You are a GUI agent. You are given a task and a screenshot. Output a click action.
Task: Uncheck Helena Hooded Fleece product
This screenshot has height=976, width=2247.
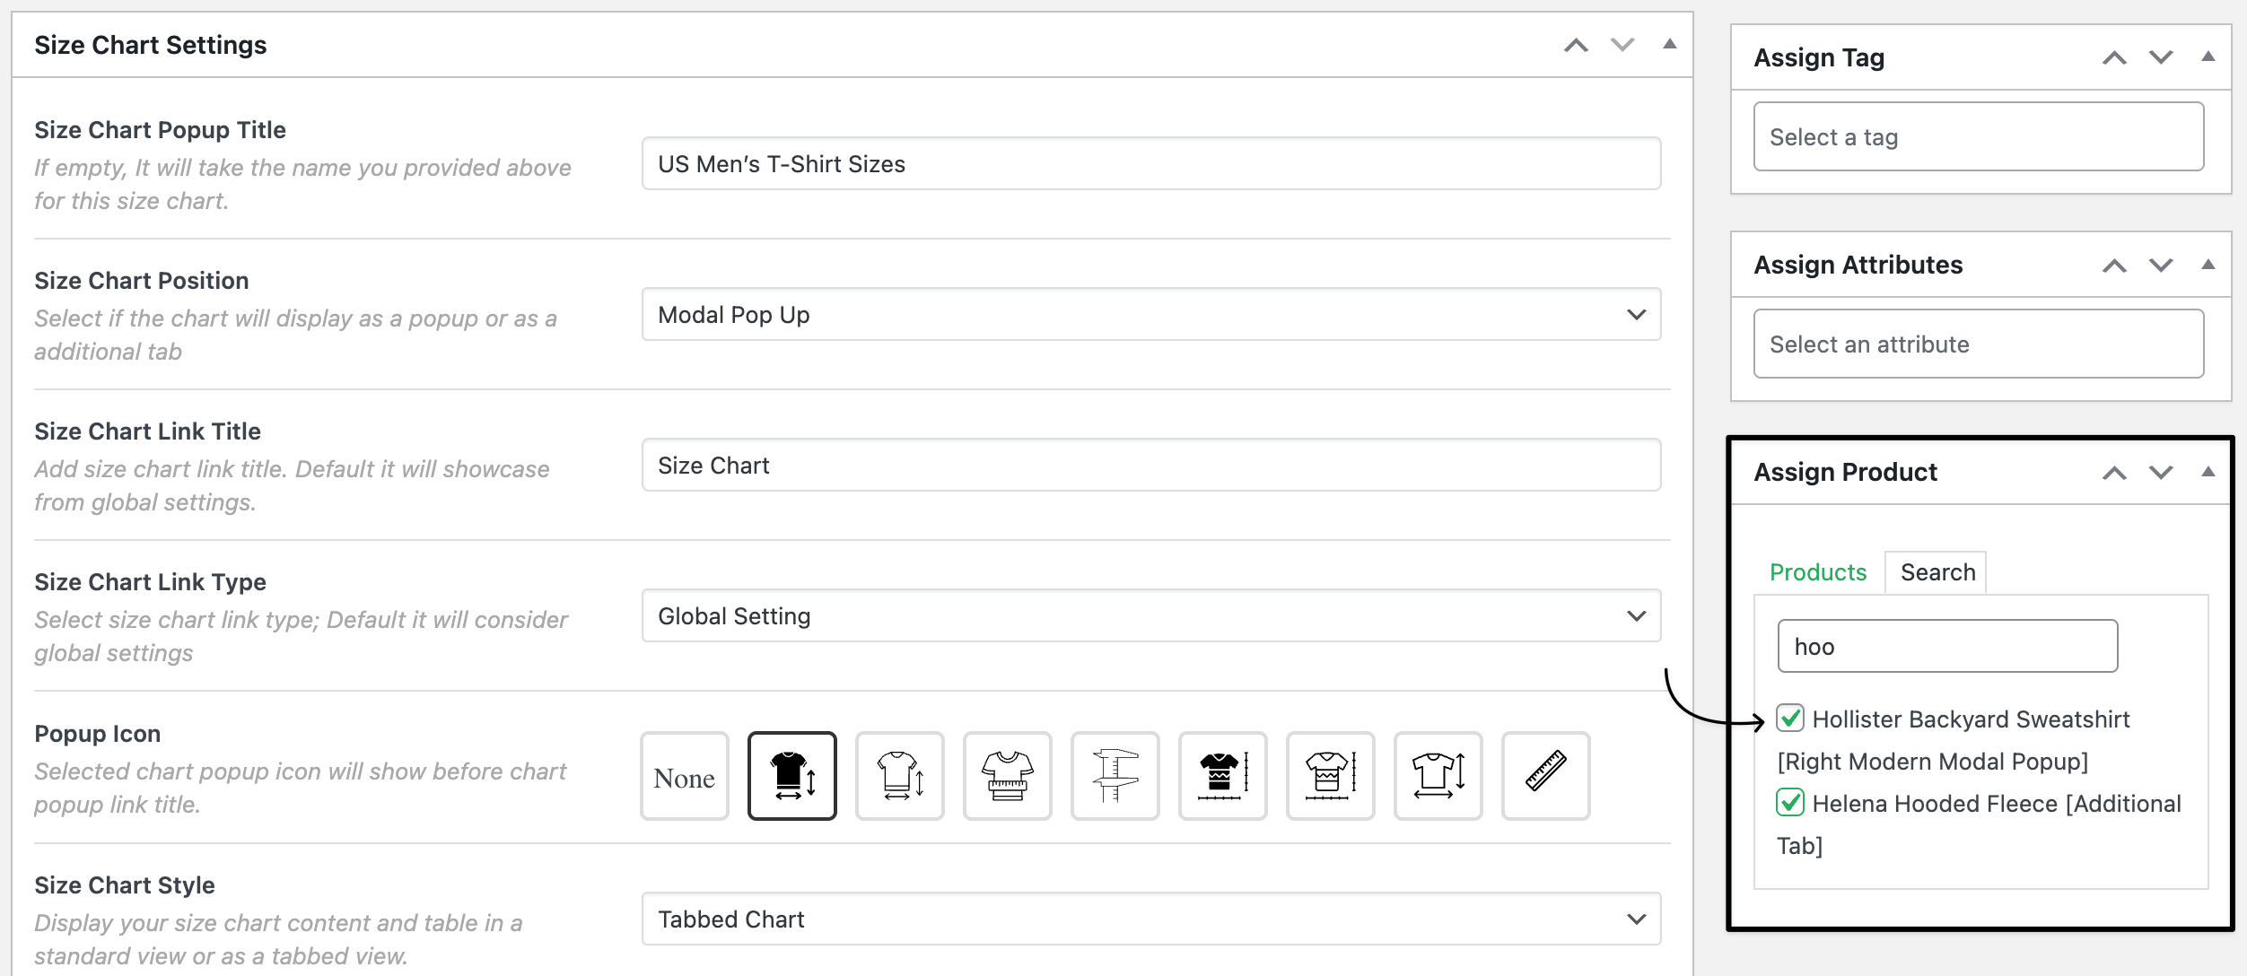(1790, 803)
